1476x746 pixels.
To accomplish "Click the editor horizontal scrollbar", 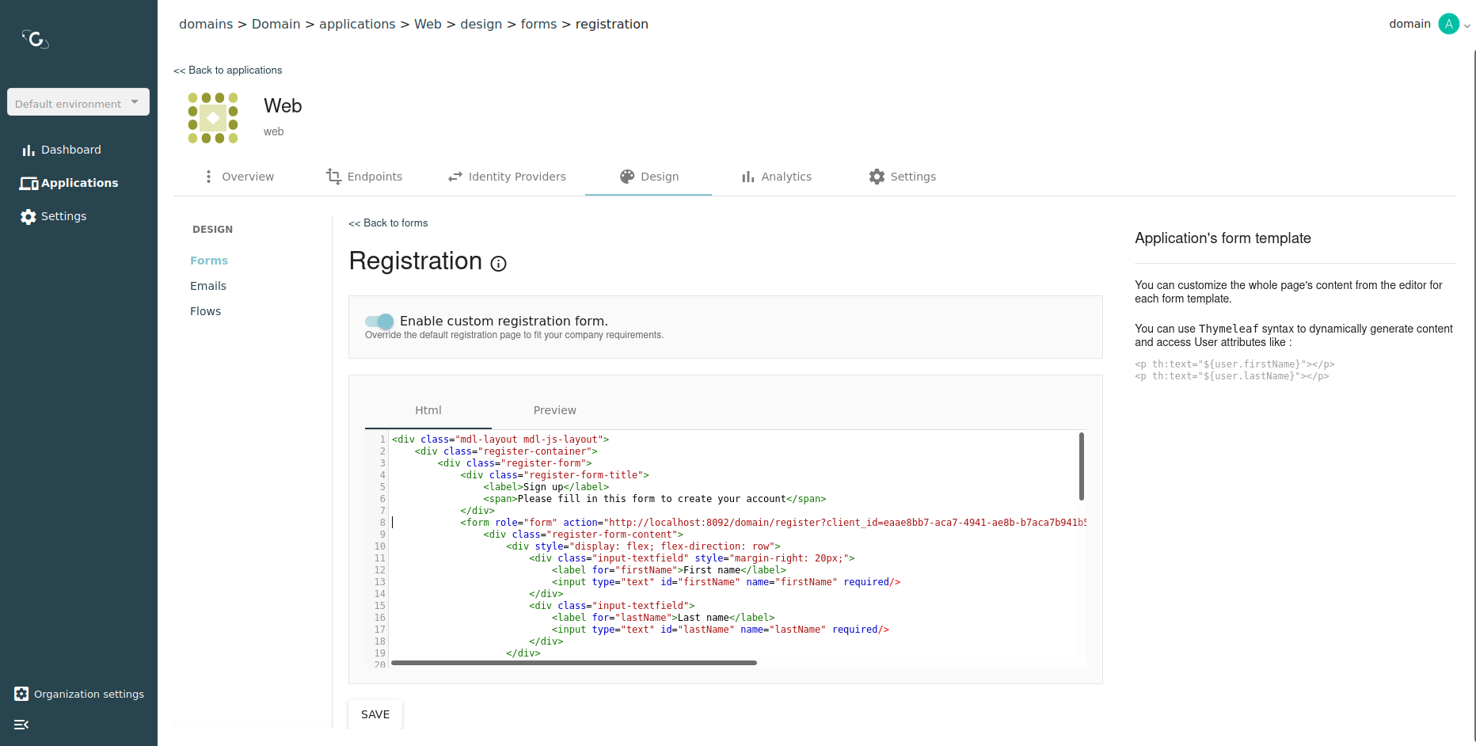I will [573, 663].
